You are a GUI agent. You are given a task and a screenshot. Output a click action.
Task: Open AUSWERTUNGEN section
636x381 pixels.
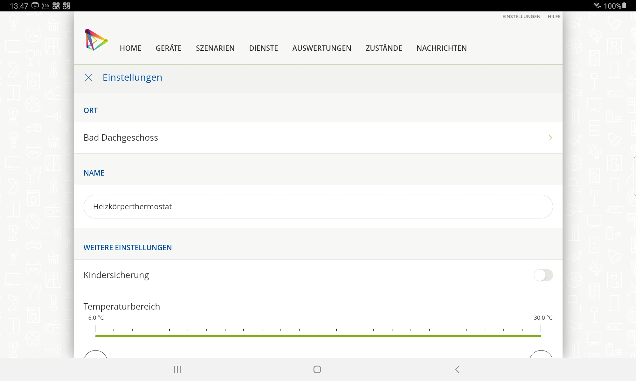pos(321,48)
